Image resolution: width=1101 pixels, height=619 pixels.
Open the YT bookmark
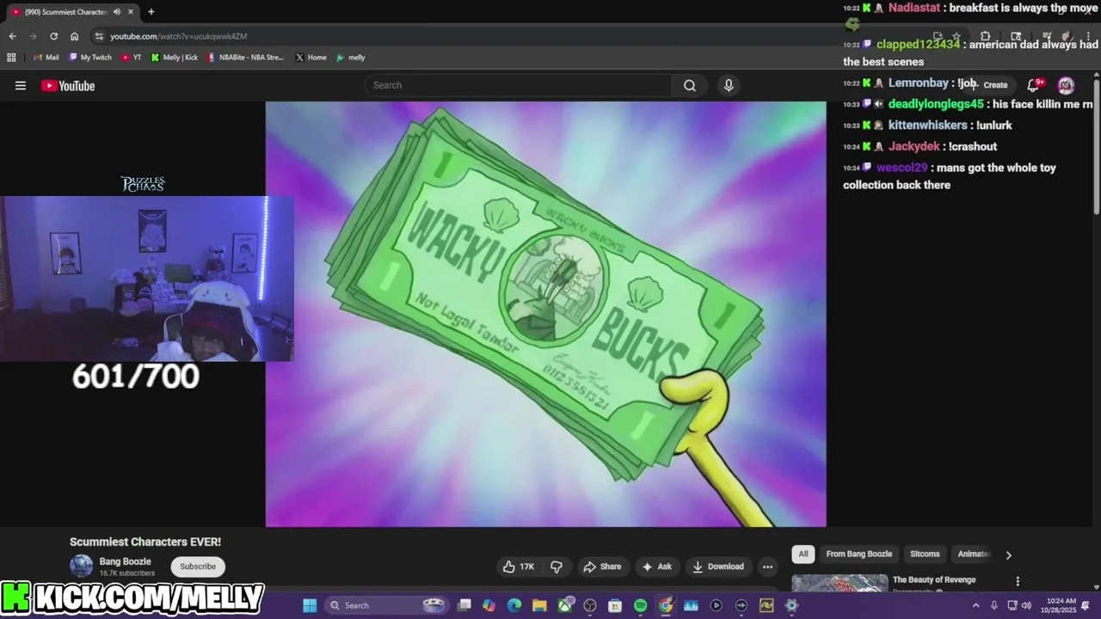(132, 58)
